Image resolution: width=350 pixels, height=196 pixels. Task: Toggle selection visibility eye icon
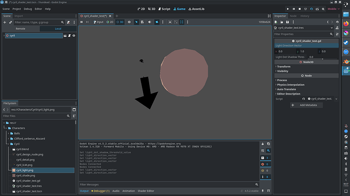click(129, 22)
